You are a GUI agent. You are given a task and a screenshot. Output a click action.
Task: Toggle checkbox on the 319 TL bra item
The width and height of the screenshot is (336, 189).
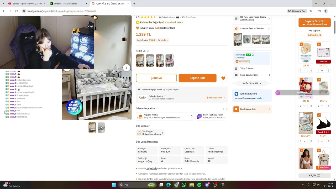click(x=319, y=115)
